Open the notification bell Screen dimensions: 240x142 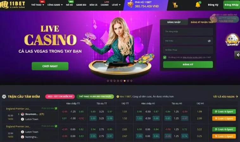click(x=198, y=5)
